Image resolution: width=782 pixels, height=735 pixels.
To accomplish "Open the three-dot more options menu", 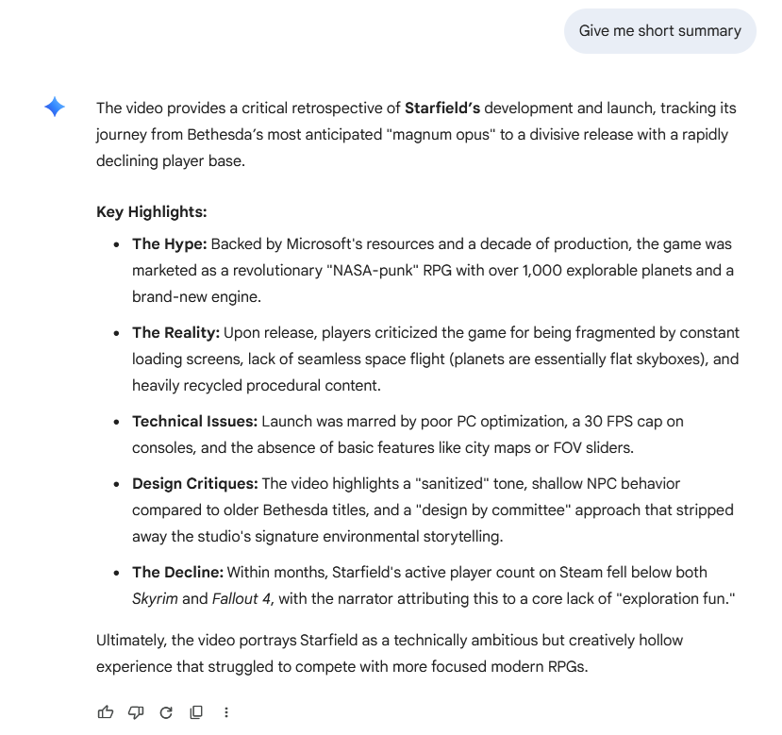I will (226, 712).
